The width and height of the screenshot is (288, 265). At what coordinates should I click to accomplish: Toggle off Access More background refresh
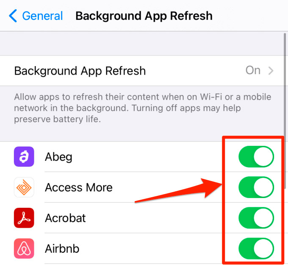click(256, 187)
